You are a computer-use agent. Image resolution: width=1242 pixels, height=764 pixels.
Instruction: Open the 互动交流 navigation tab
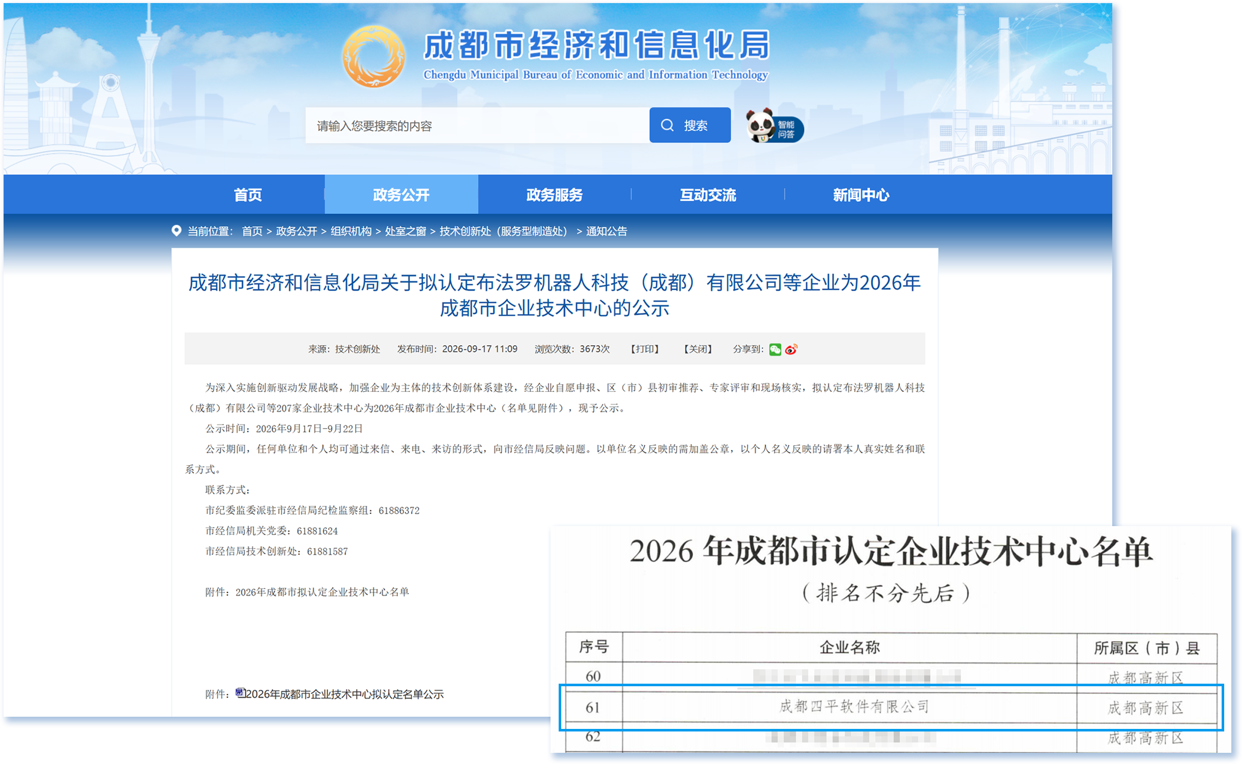tap(708, 195)
